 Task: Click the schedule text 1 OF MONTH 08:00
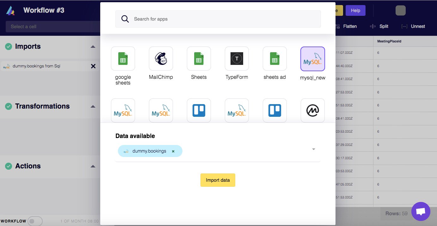tap(80, 221)
